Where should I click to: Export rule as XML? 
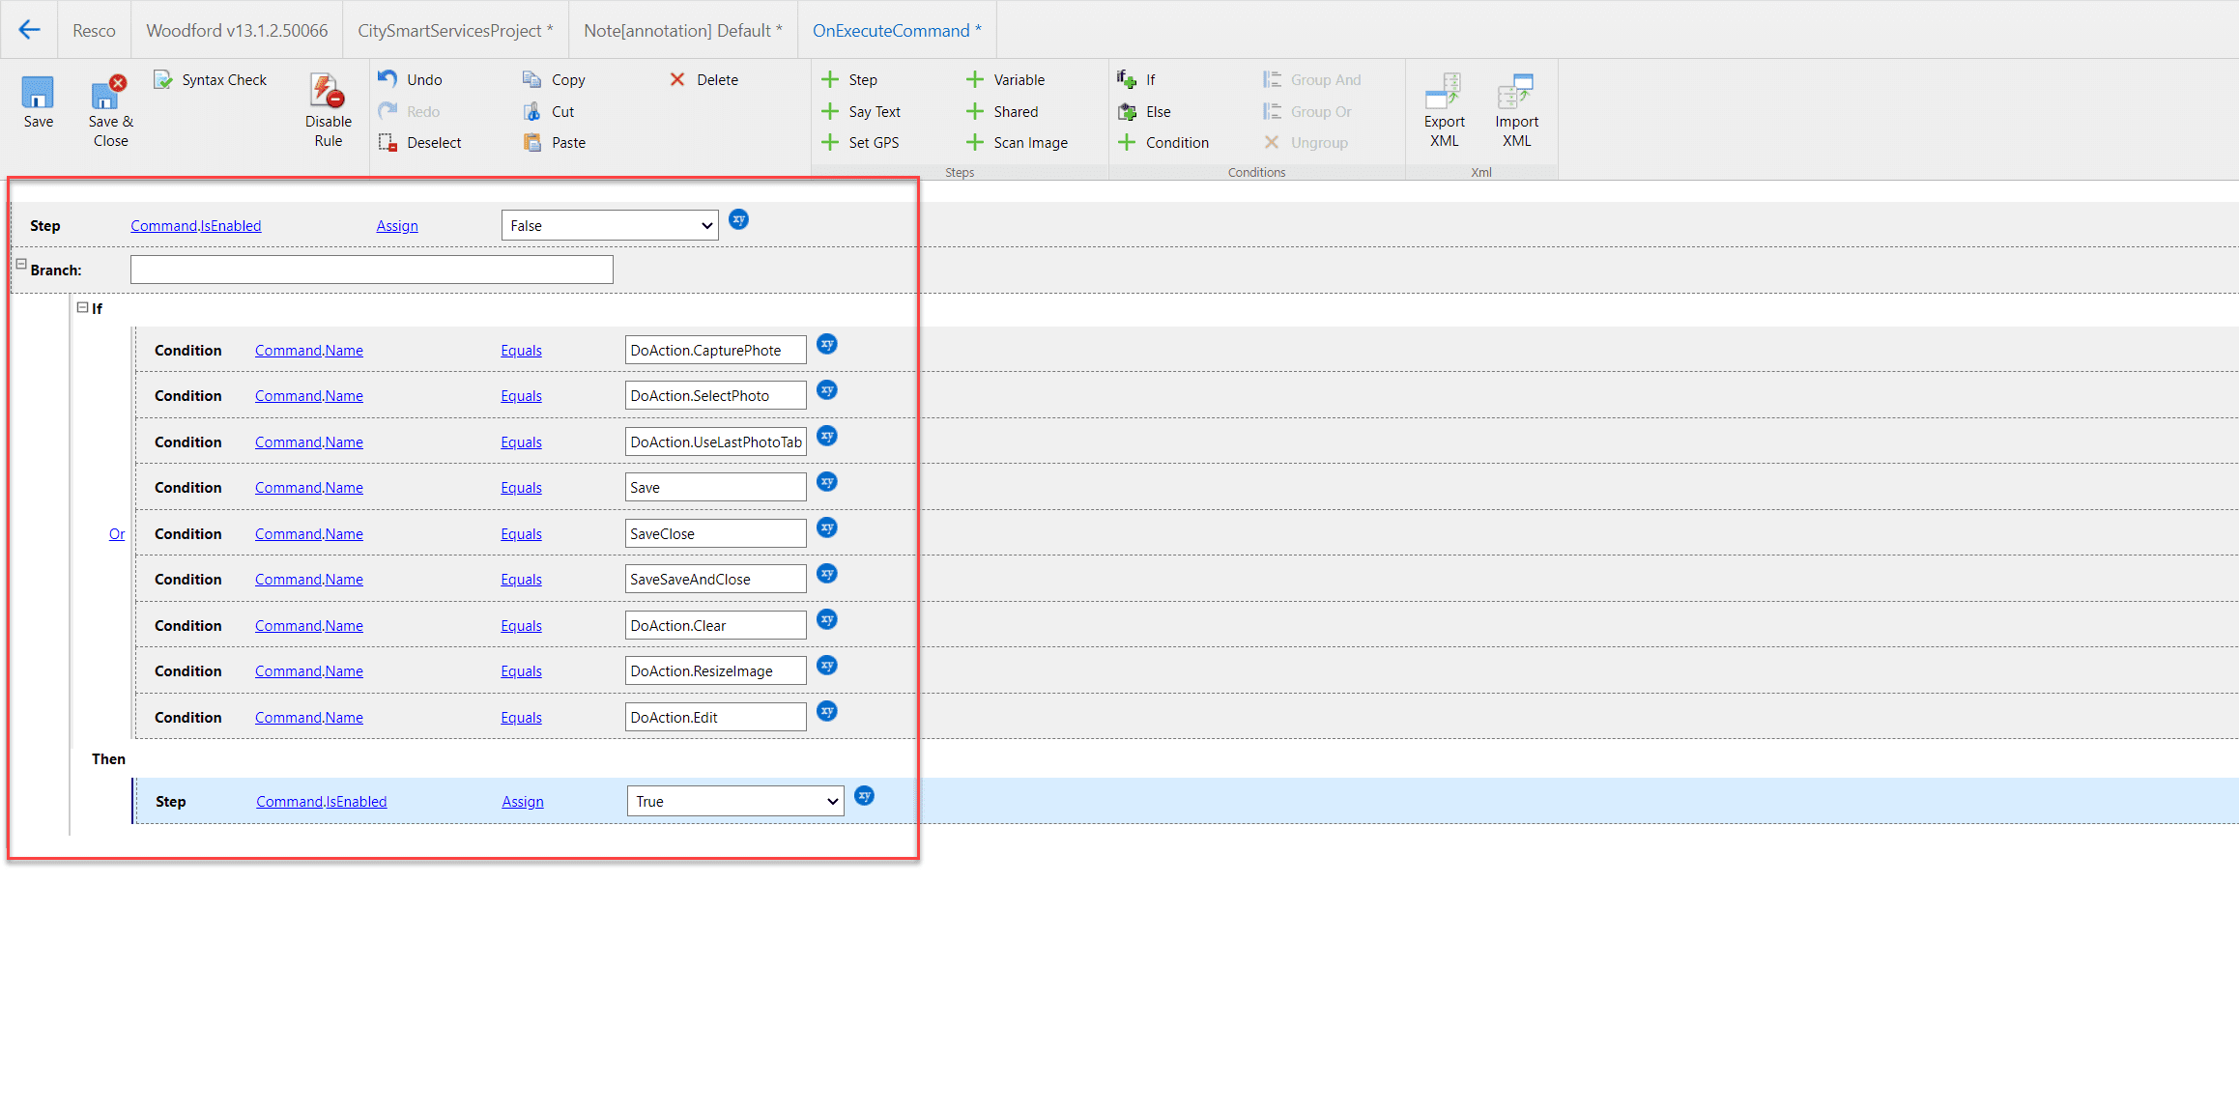pos(1444,110)
